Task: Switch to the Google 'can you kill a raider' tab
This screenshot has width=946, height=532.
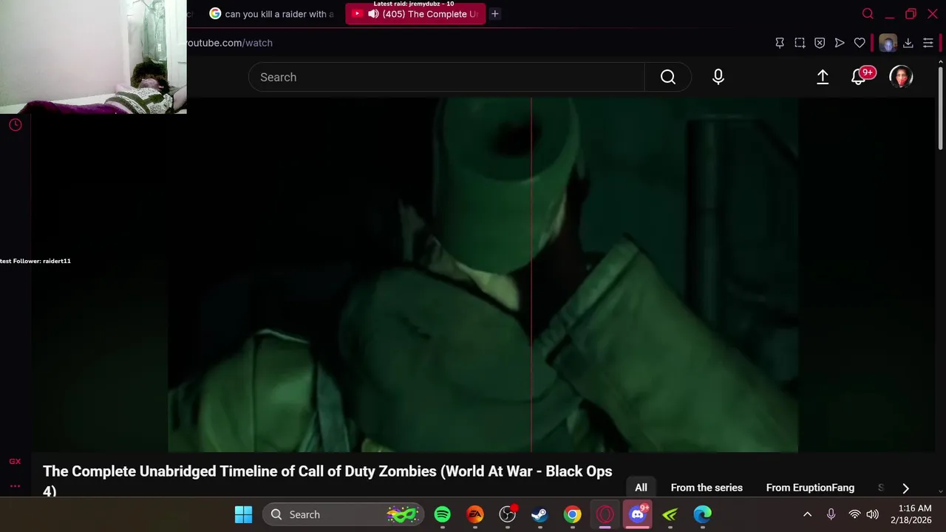Action: pos(271,13)
